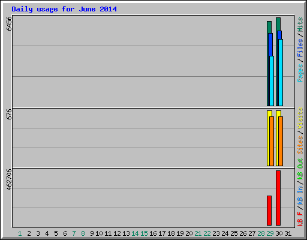The width and height of the screenshot is (307, 240).
Task: Click the 'Sites' legend label
Action: pyautogui.click(x=300, y=145)
